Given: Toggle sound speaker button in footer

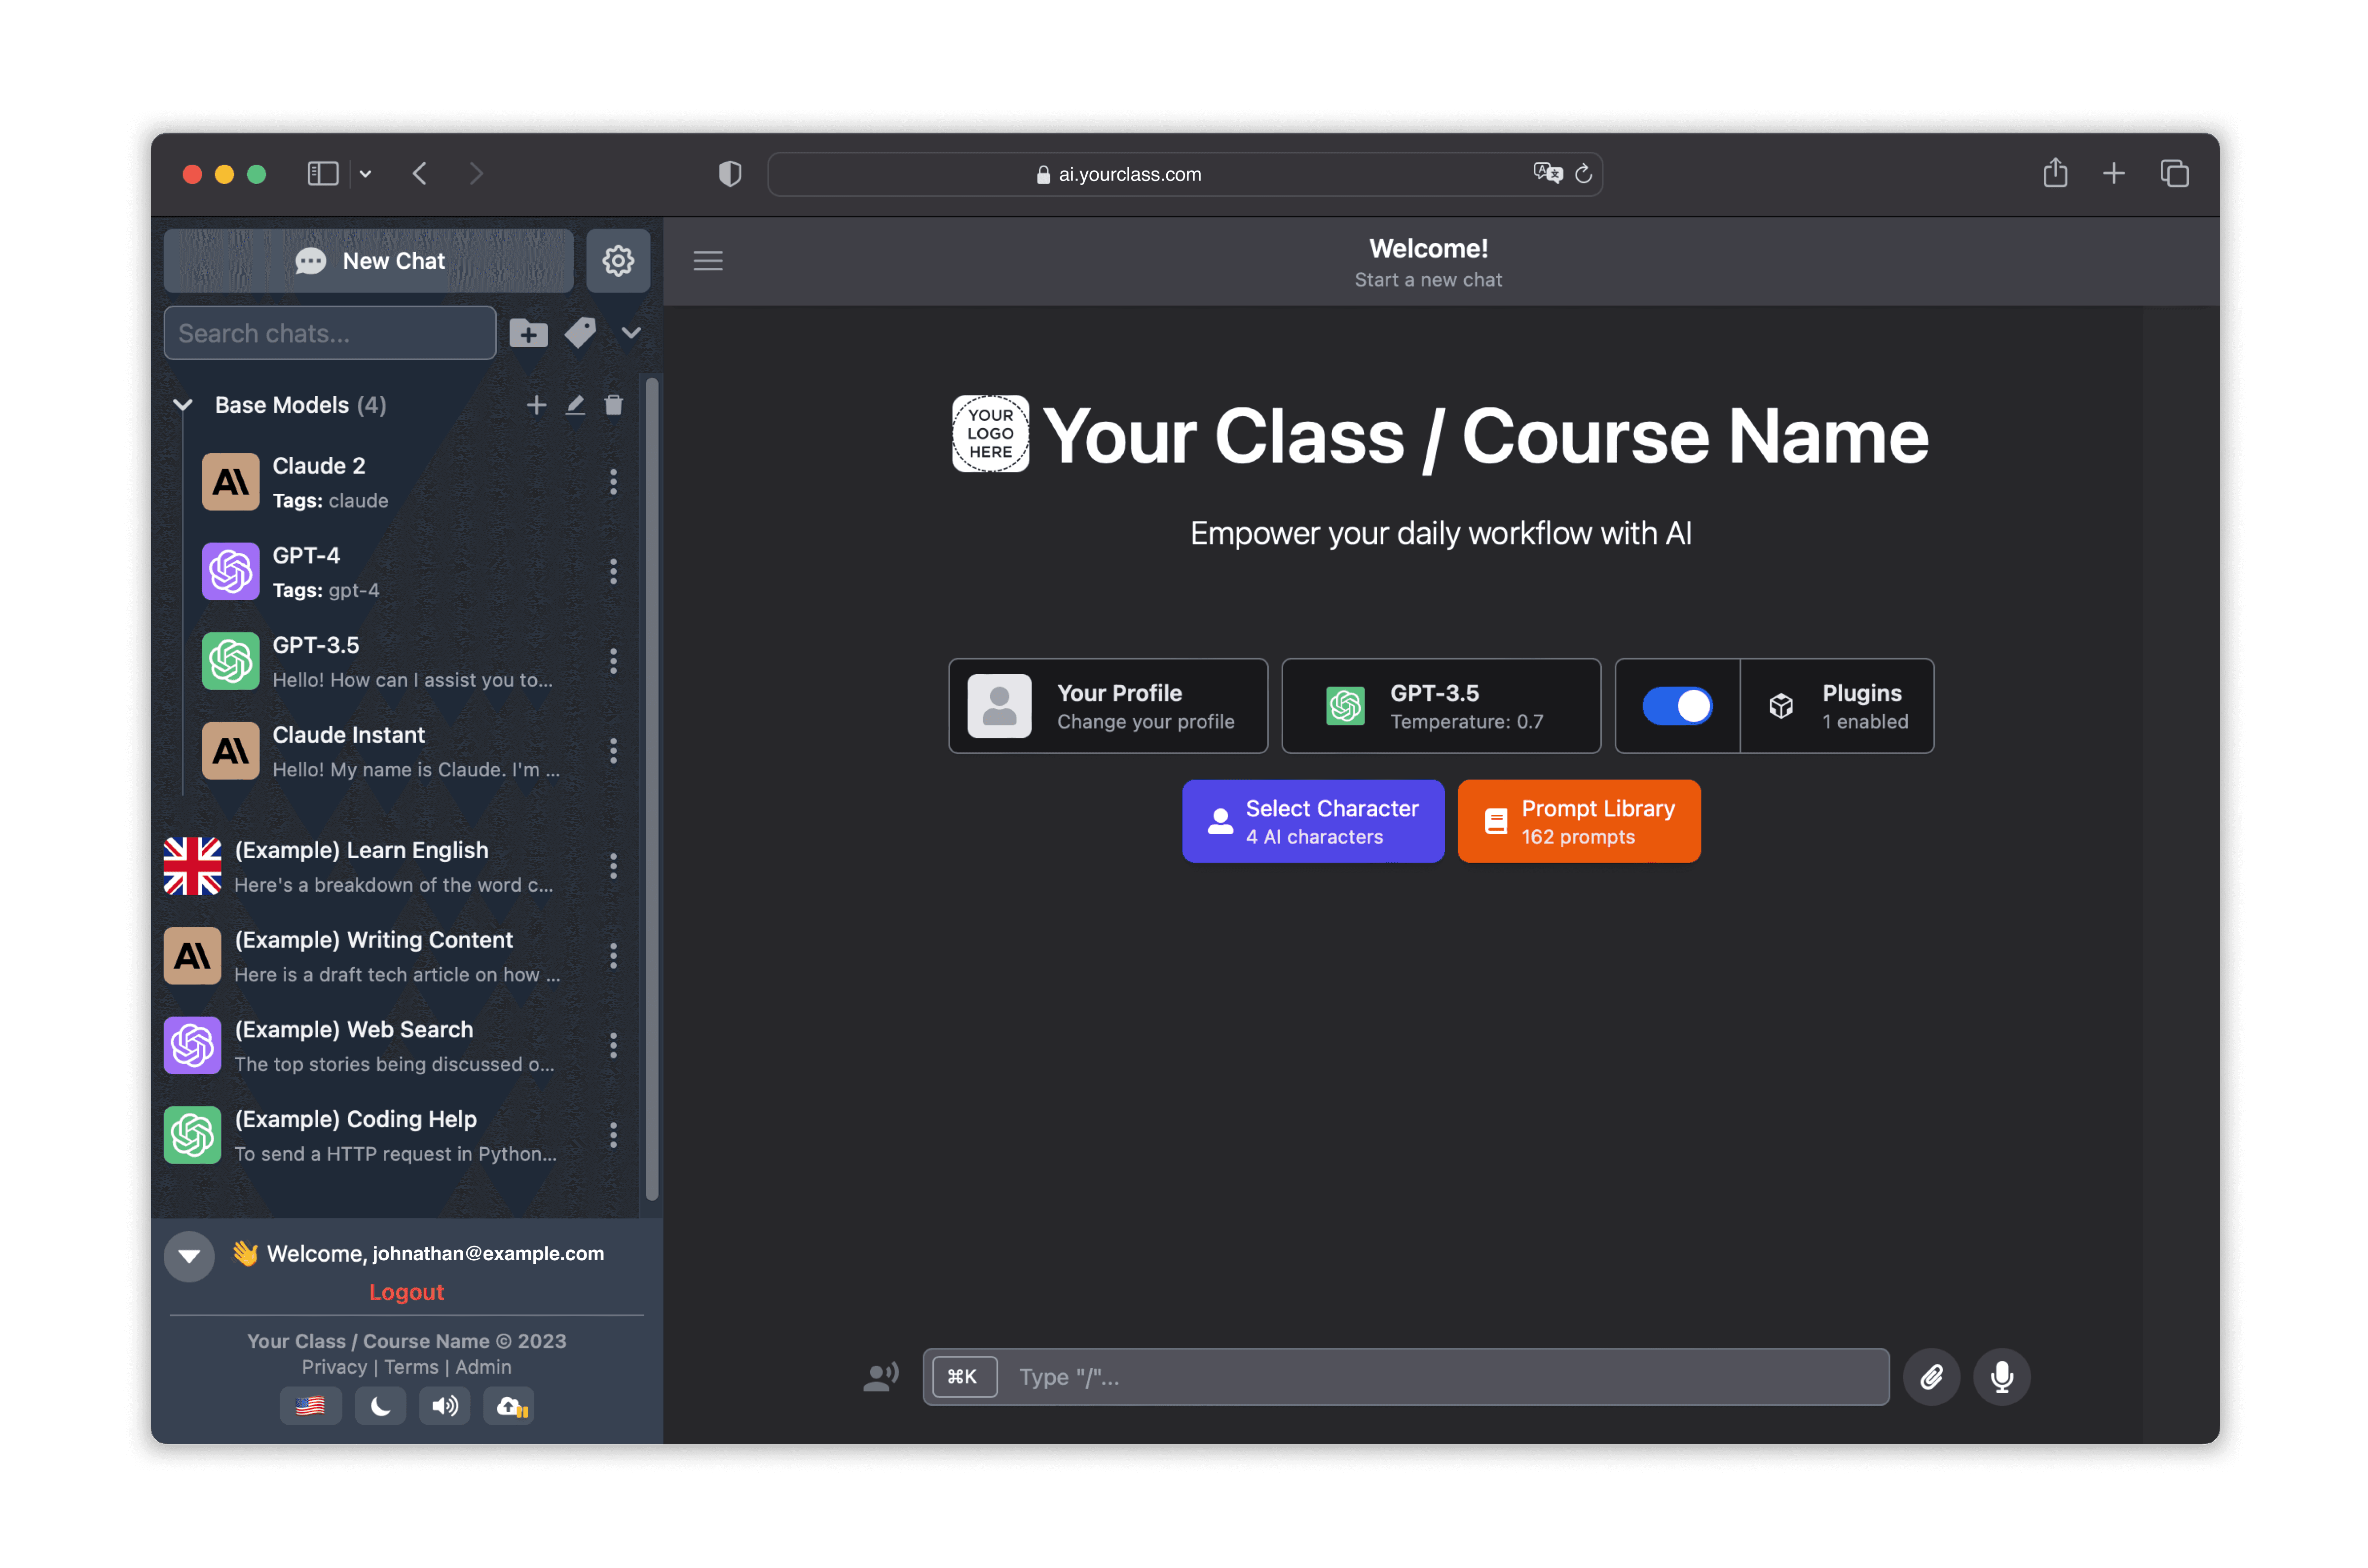Looking at the screenshot, I should 444,1406.
